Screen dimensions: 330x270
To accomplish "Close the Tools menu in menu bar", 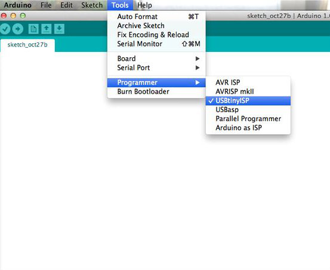I will tap(120, 5).
